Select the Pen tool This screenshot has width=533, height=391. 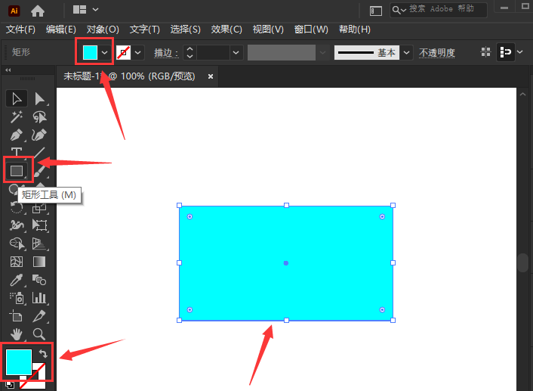click(x=17, y=135)
